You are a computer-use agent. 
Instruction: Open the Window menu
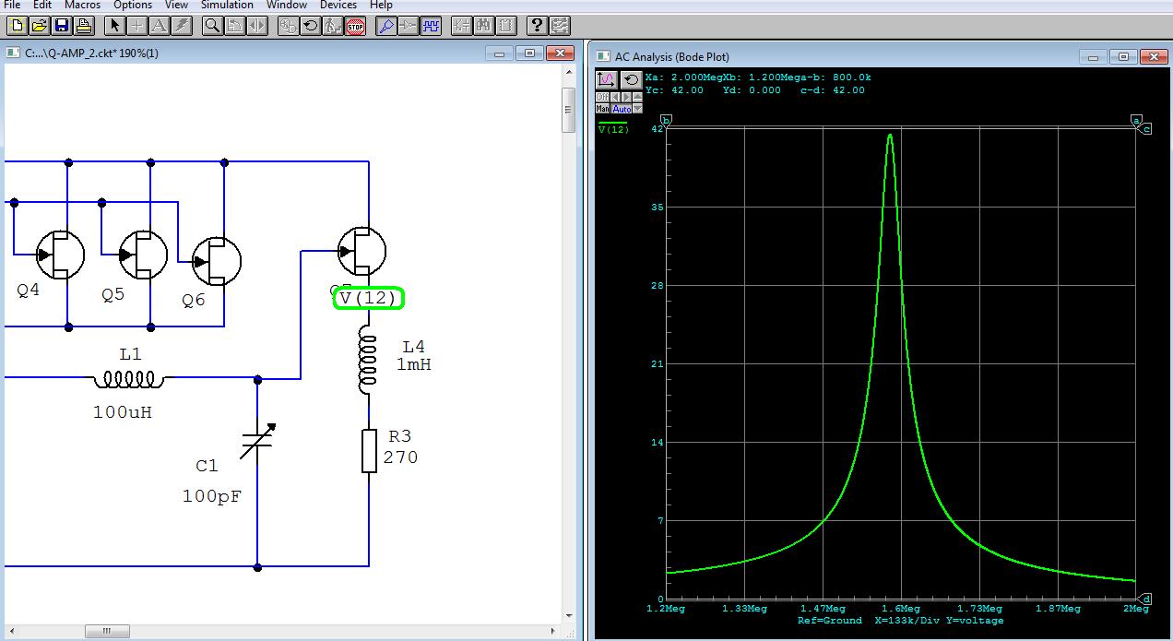point(287,5)
